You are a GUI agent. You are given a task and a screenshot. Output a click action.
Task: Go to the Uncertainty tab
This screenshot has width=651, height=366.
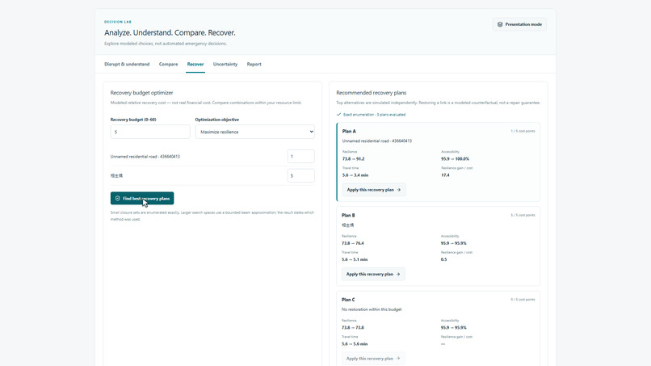coord(225,65)
